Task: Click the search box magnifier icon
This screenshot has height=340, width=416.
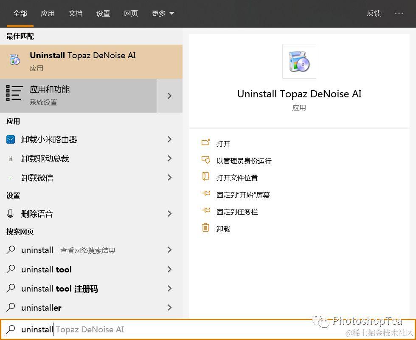Action: pos(11,329)
